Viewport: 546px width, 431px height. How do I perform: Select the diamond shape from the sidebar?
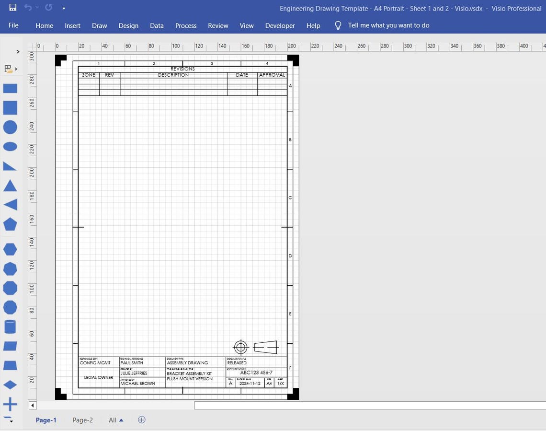[10, 384]
